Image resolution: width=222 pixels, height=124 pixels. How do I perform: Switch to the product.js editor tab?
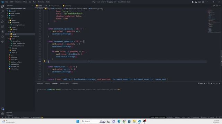click(x=68, y=6)
